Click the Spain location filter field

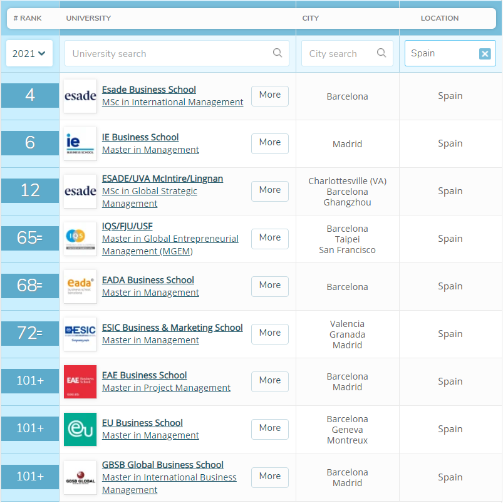tap(450, 53)
